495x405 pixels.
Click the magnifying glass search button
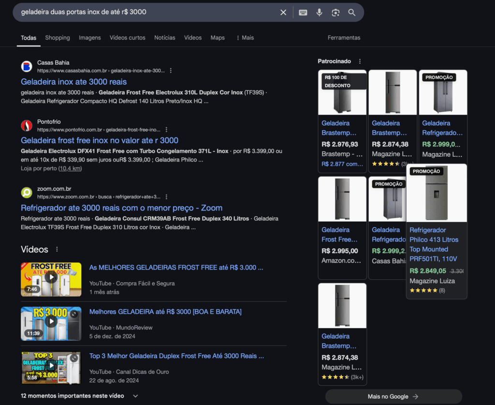[352, 13]
